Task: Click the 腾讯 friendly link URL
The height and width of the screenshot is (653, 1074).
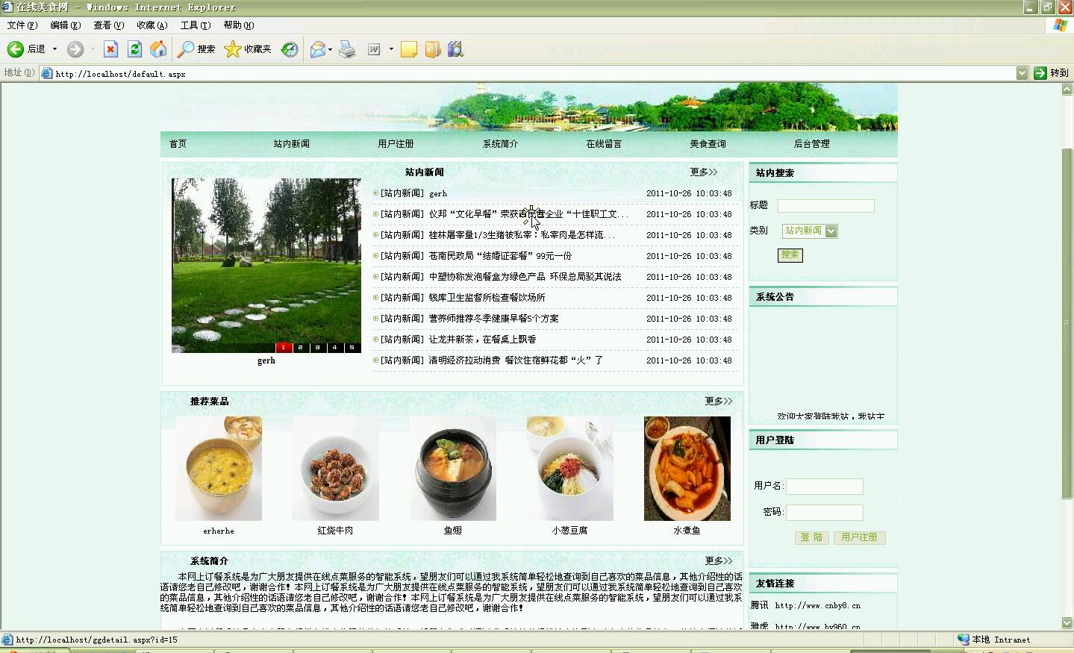Action: 817,605
